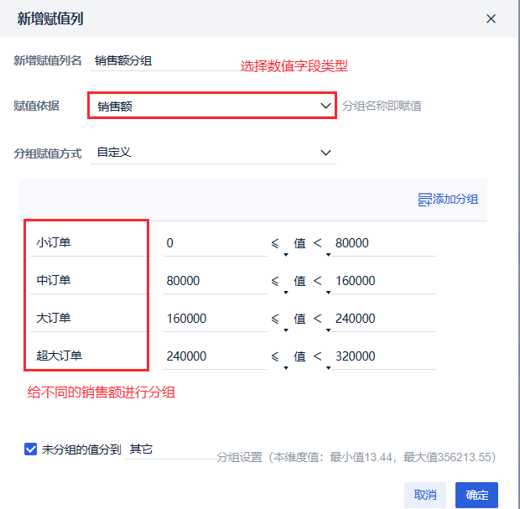Click the 分组名称即赋值 hint text
Screen dimensions: 520x509
click(x=382, y=106)
